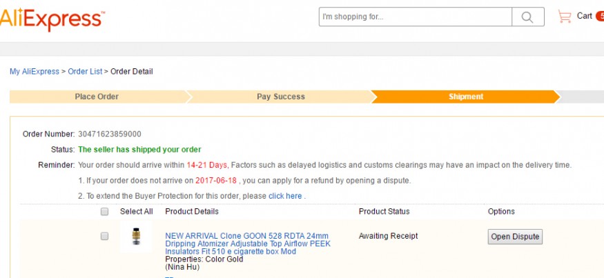This screenshot has width=604, height=278.
Task: Select the Pay Success progress step
Action: 280,97
